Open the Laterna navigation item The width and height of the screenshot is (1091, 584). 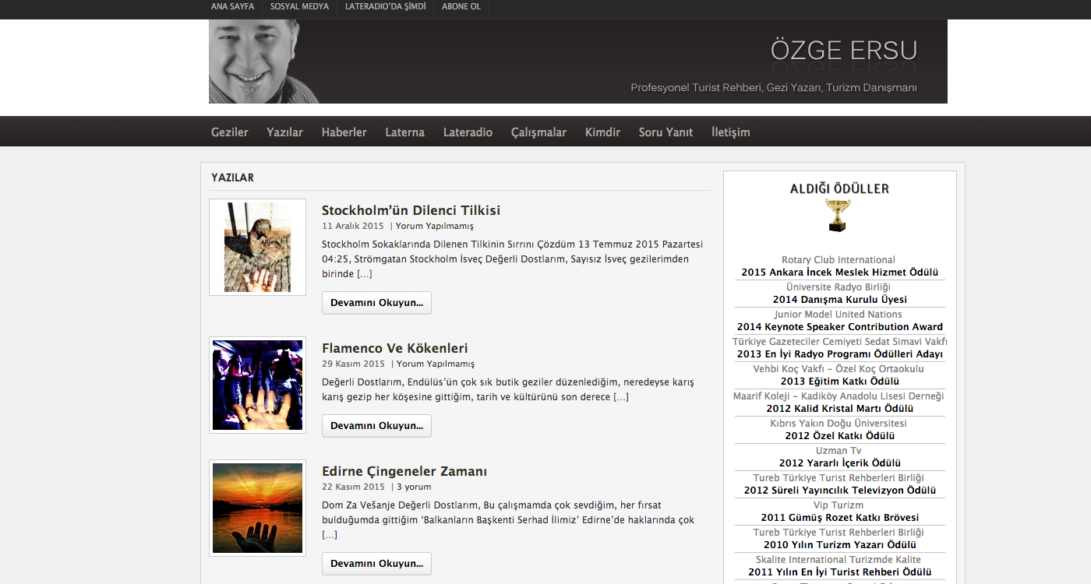405,132
